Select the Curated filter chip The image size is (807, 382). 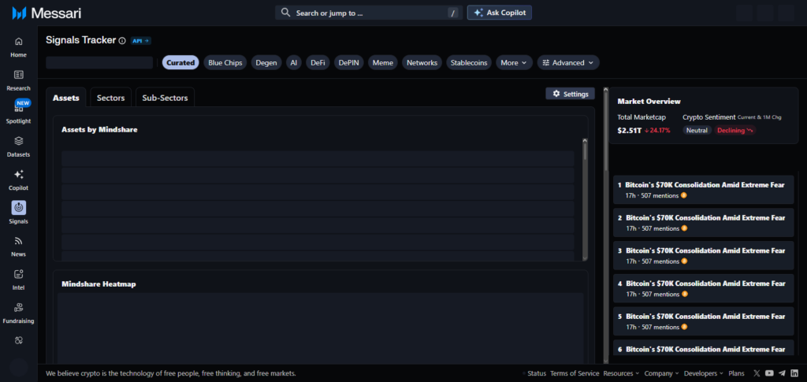[180, 62]
